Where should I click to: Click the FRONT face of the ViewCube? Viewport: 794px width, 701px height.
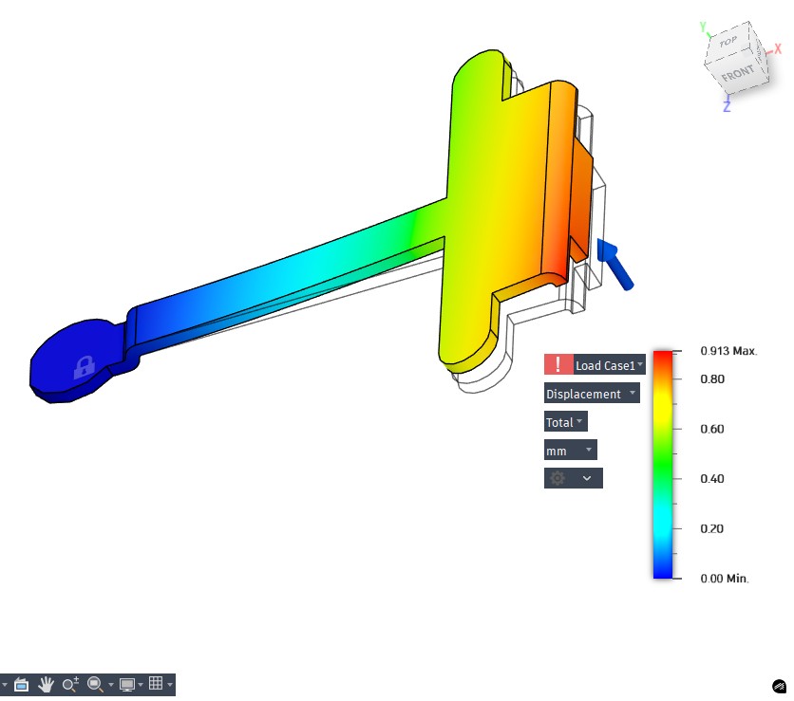point(737,72)
